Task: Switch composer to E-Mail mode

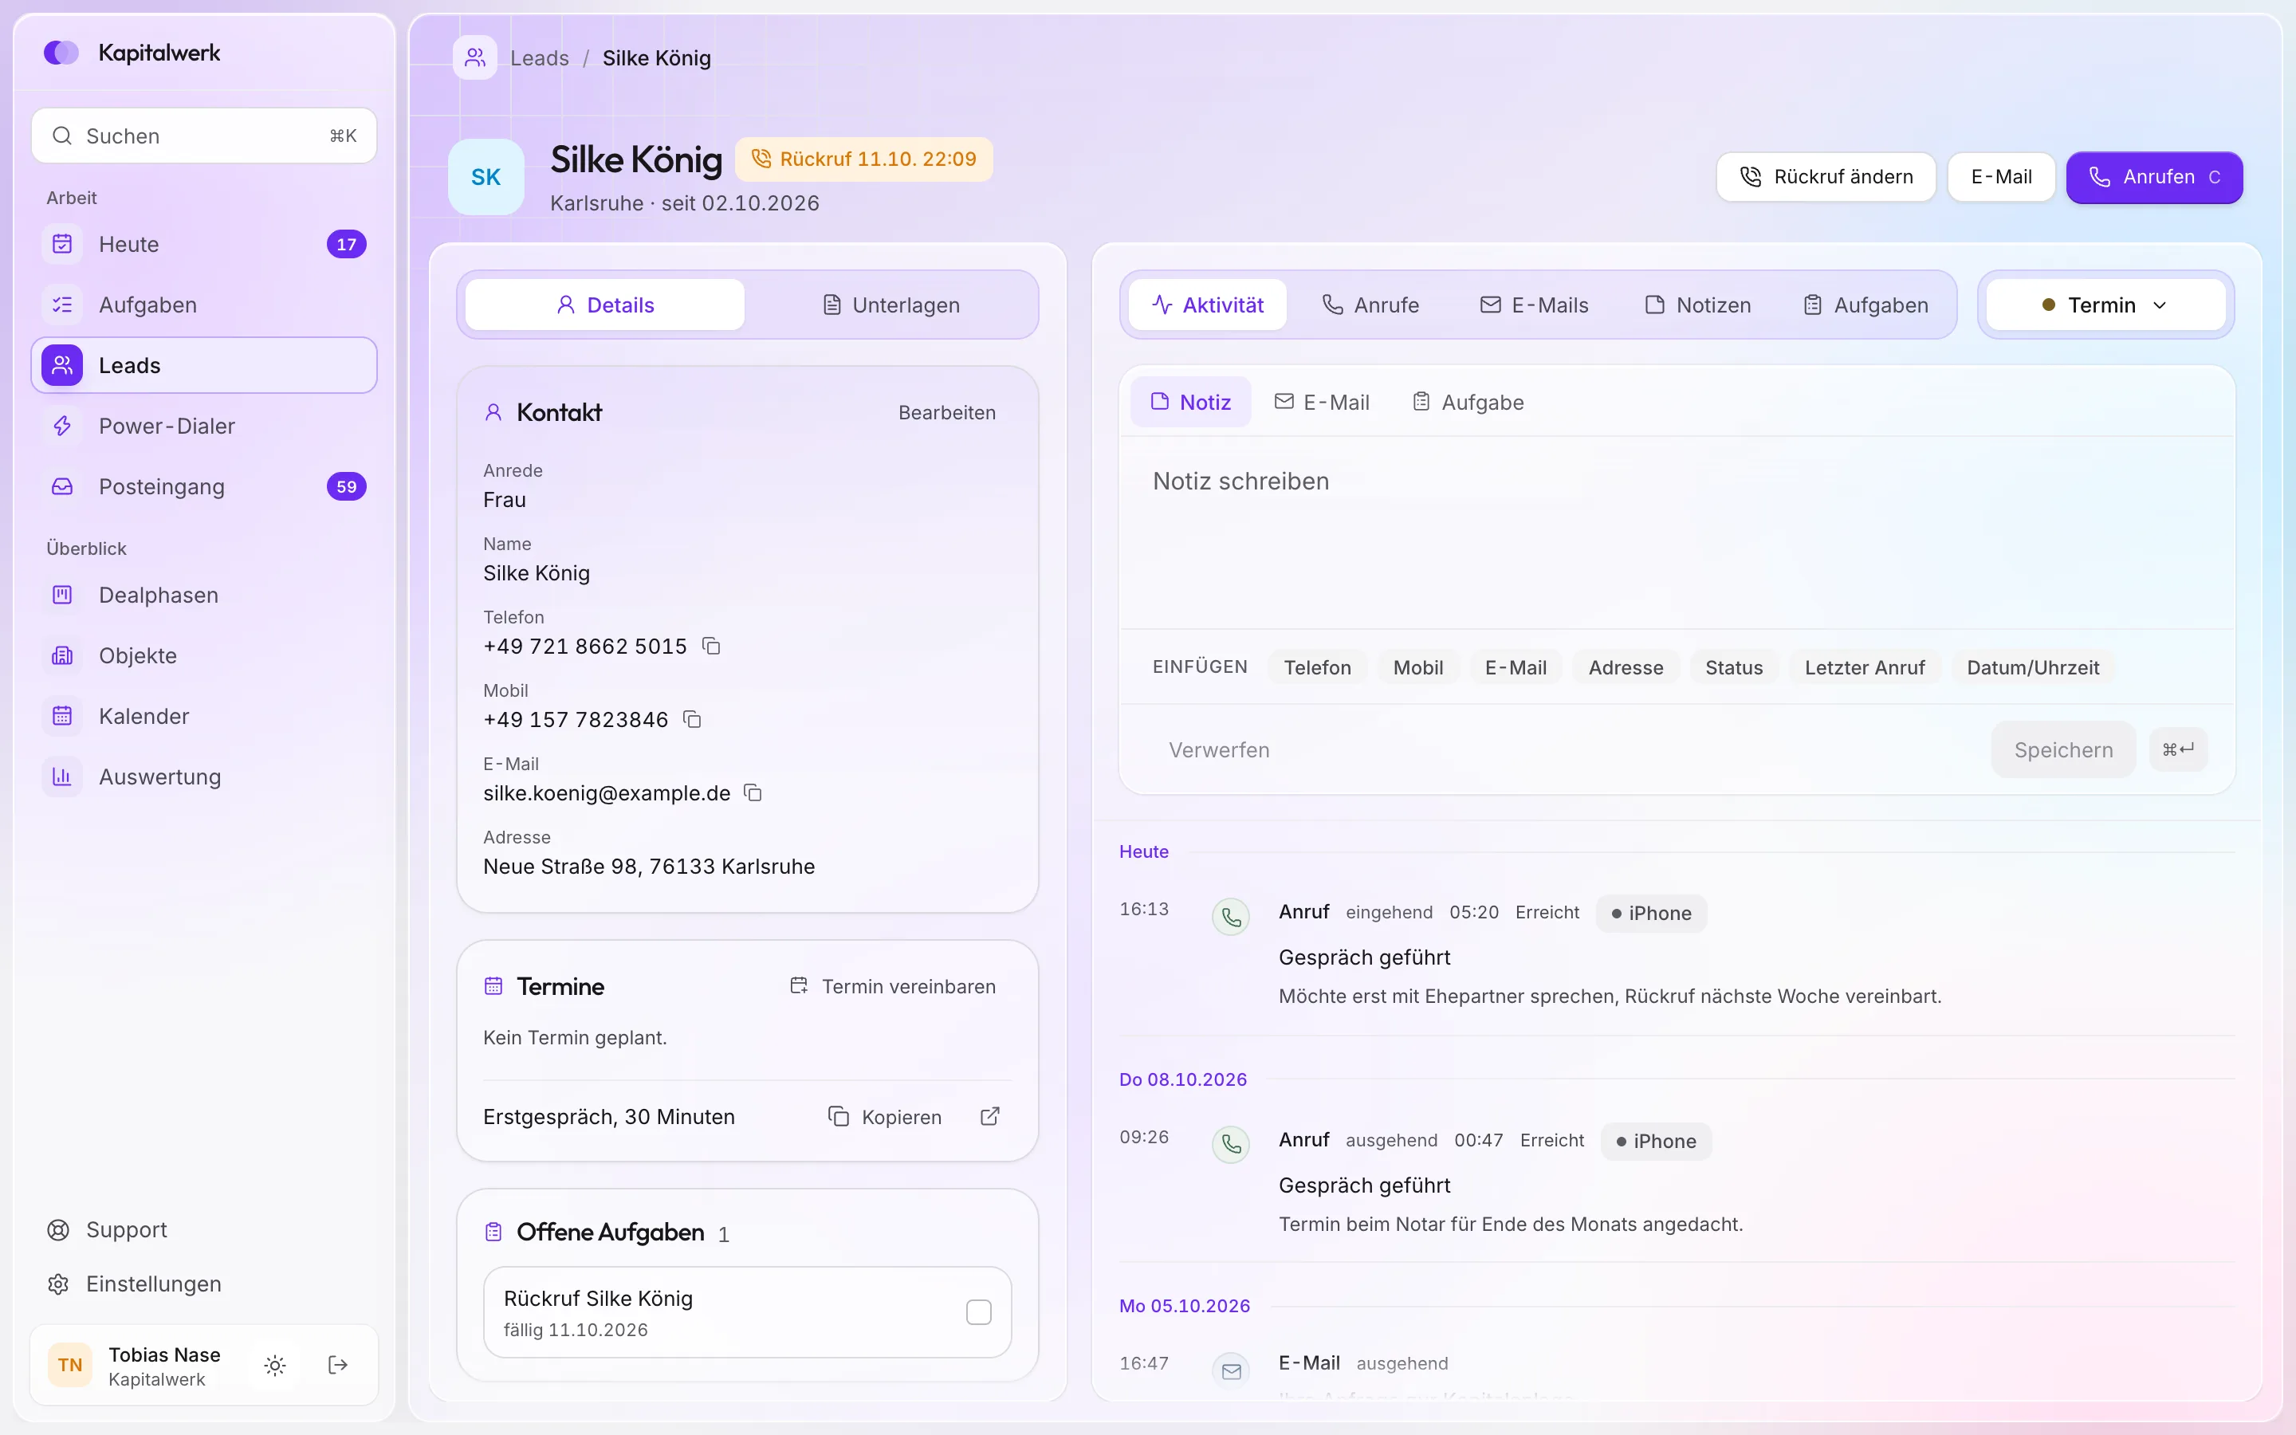Action: (1322, 403)
